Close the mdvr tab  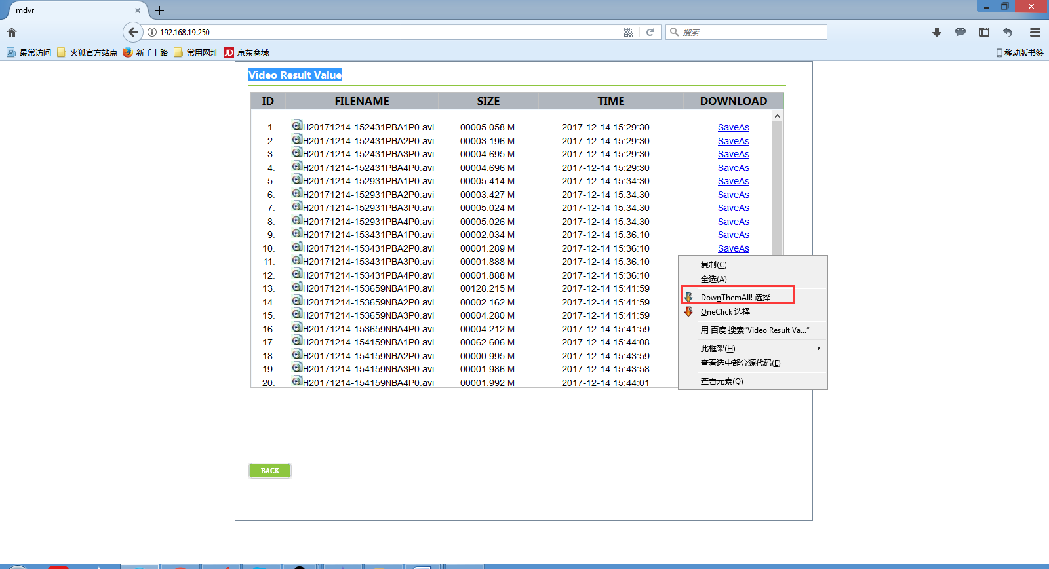tap(138, 10)
